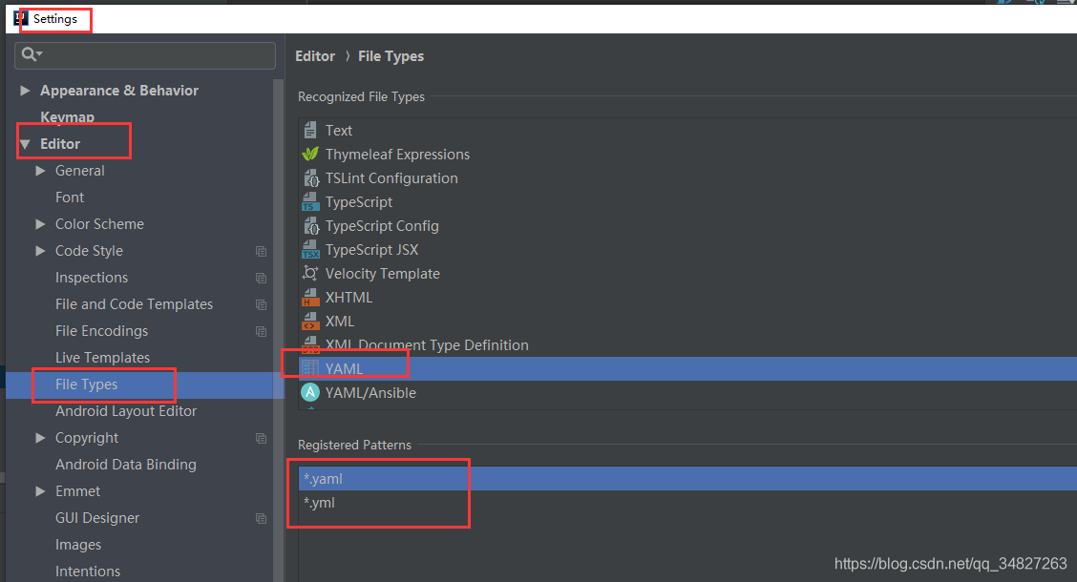This screenshot has height=582, width=1077.
Task: Click the TypeScript JSX file icon
Action: [x=310, y=250]
